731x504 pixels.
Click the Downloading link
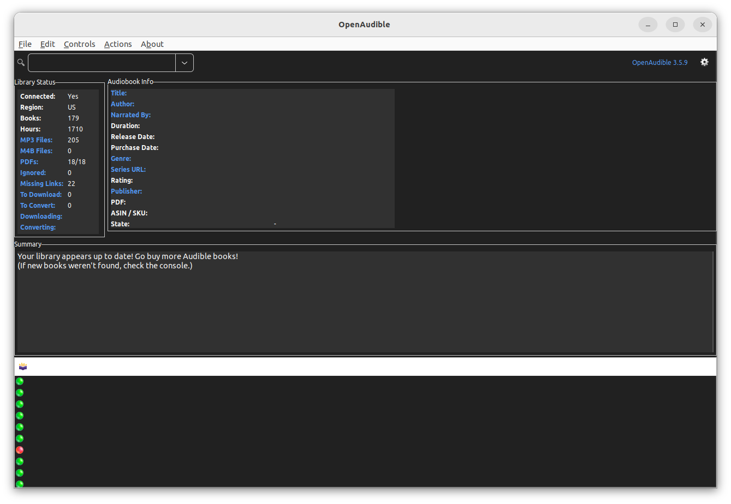[41, 217]
